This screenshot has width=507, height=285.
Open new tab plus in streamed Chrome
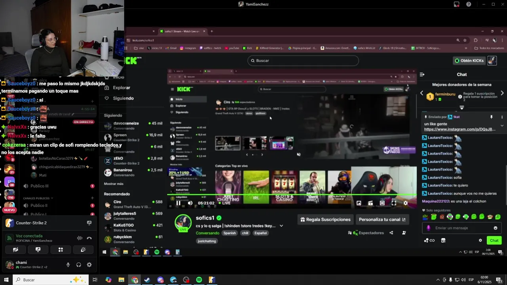[x=212, y=31]
